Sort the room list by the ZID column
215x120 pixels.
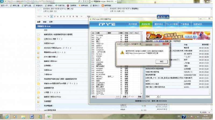click(93, 33)
